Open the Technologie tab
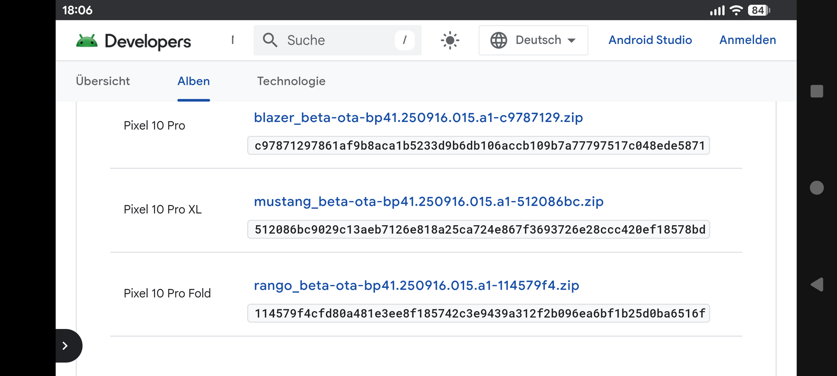Image resolution: width=837 pixels, height=376 pixels. (291, 81)
